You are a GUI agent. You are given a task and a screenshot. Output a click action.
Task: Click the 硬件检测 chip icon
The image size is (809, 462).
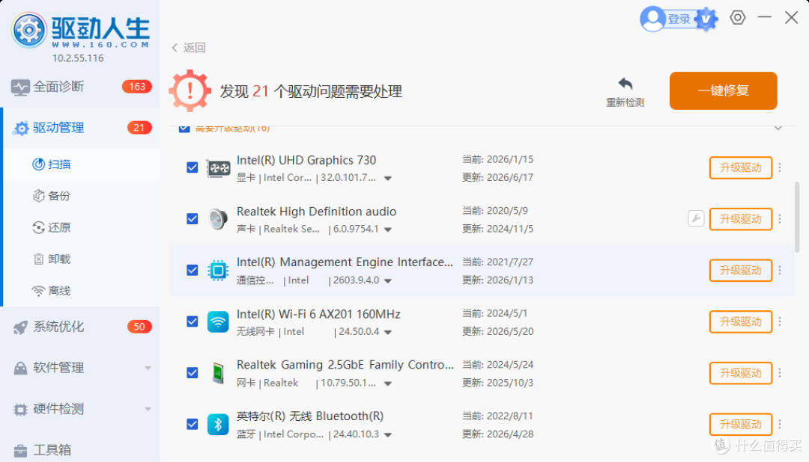click(20, 410)
